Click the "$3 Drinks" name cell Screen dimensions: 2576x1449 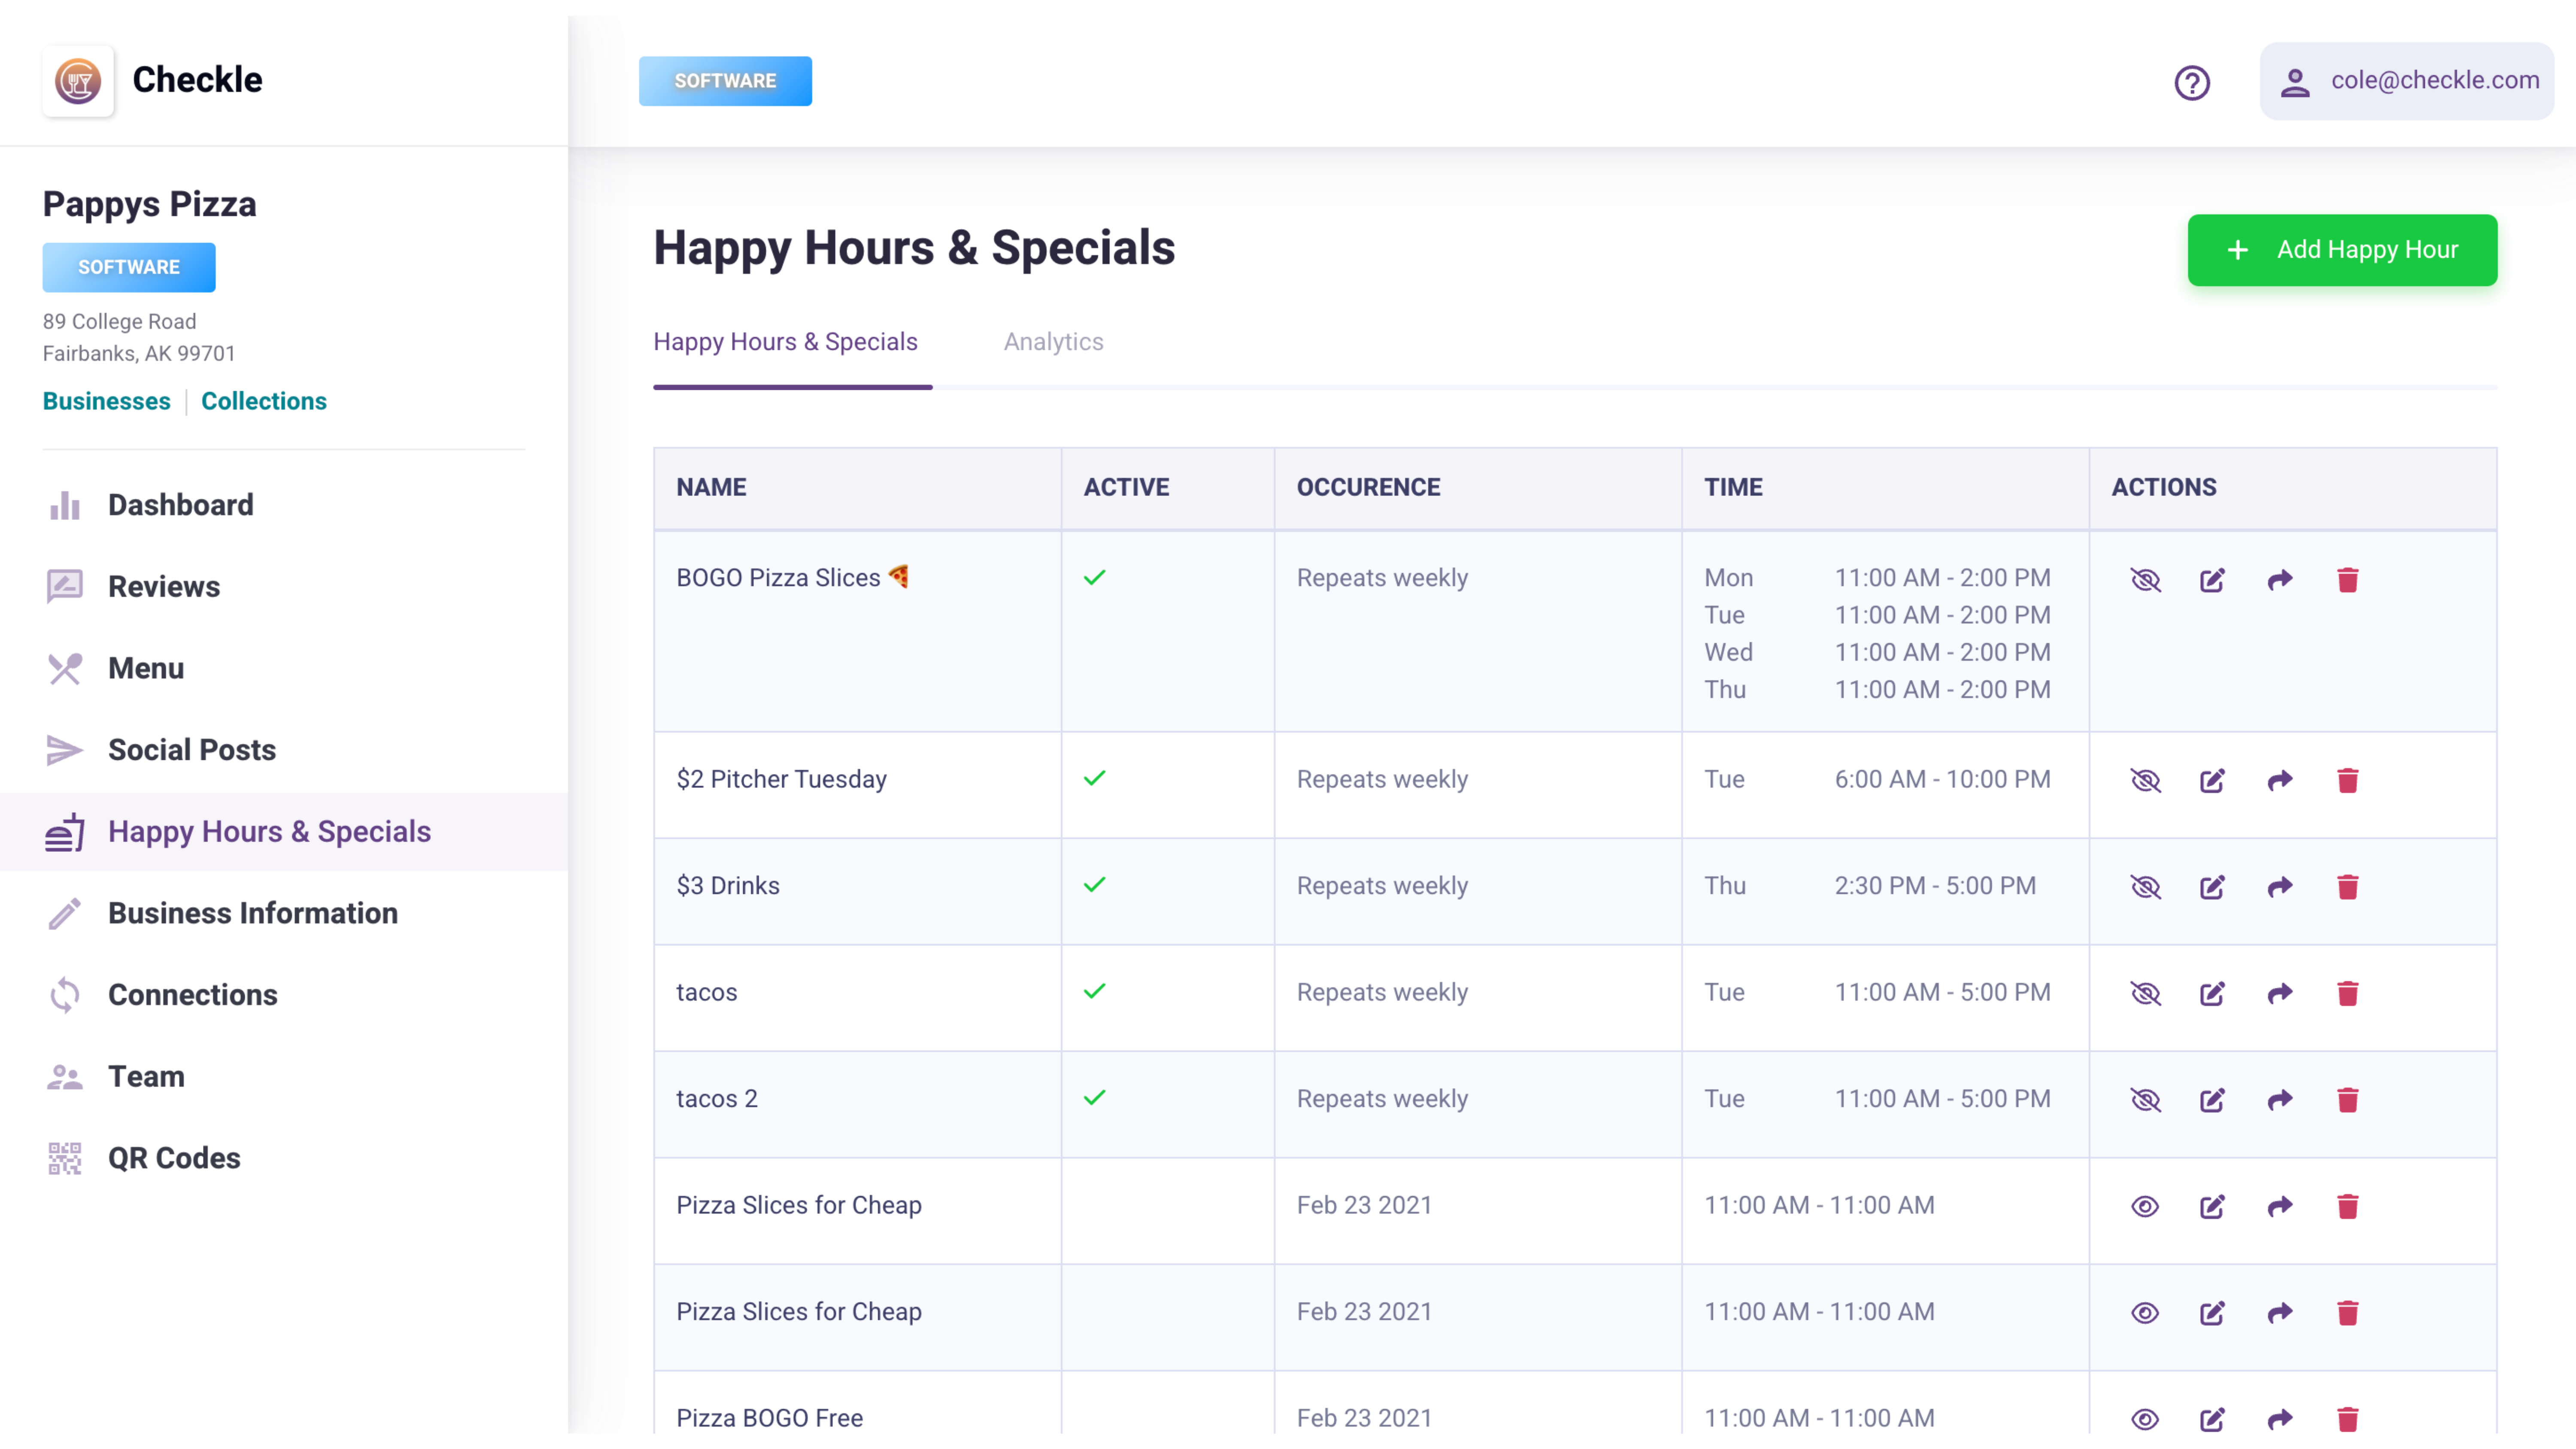(x=857, y=892)
